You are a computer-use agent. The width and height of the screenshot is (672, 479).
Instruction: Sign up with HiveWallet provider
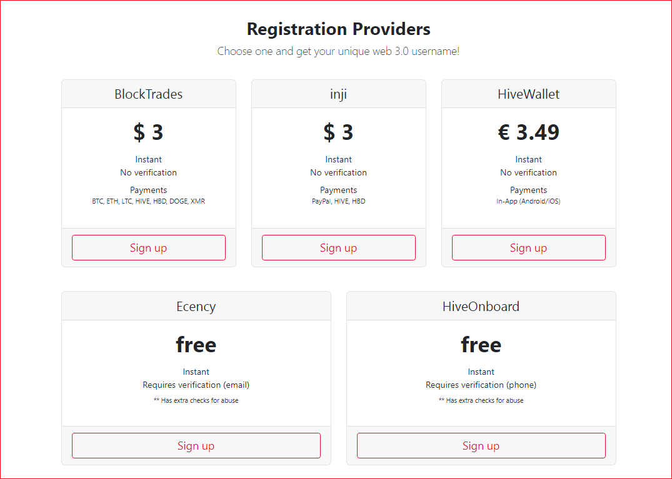click(528, 247)
